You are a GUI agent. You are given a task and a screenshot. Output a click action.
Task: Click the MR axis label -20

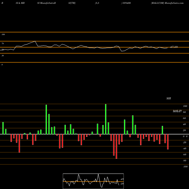pyautogui.click(x=184, y=143)
